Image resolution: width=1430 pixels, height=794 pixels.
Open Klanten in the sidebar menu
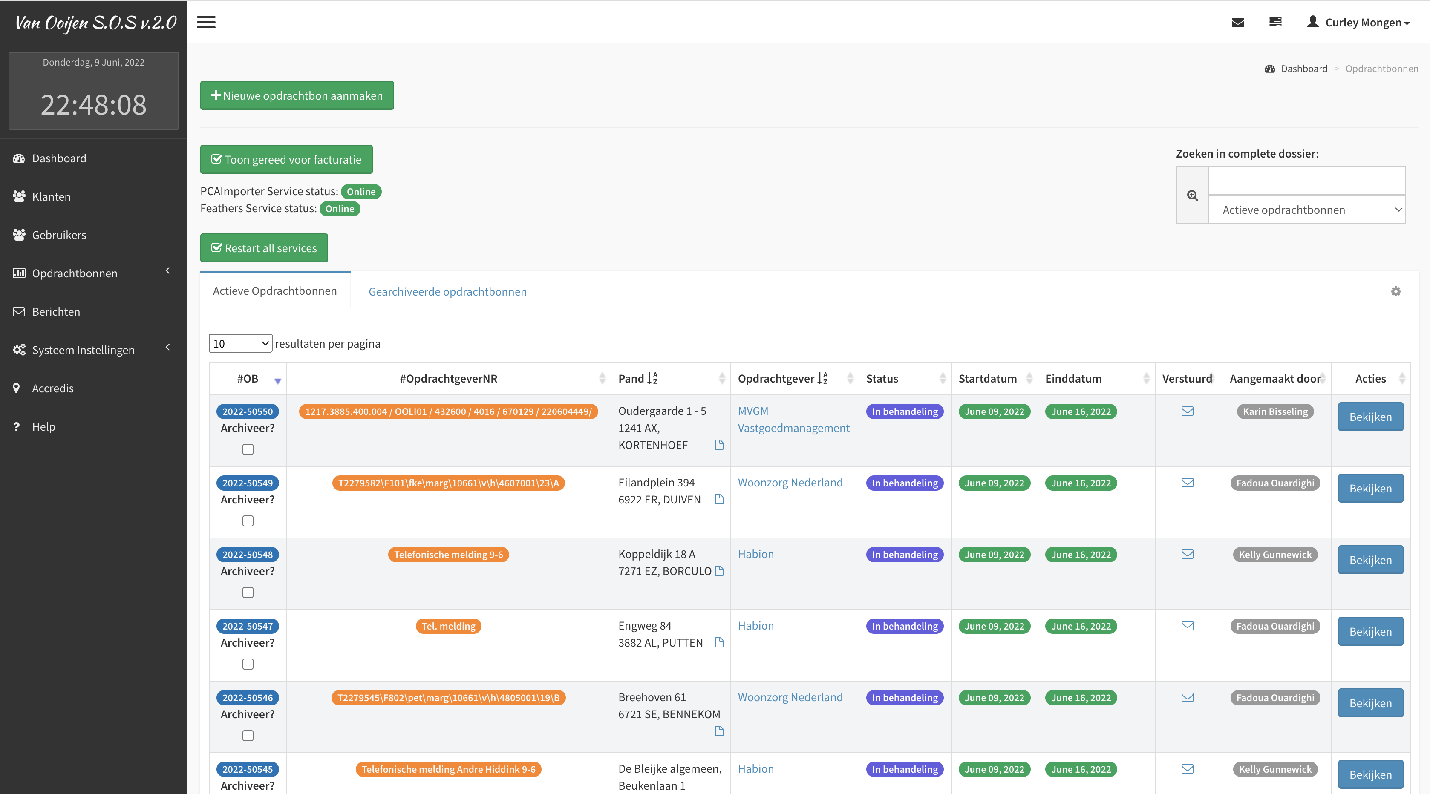click(51, 196)
